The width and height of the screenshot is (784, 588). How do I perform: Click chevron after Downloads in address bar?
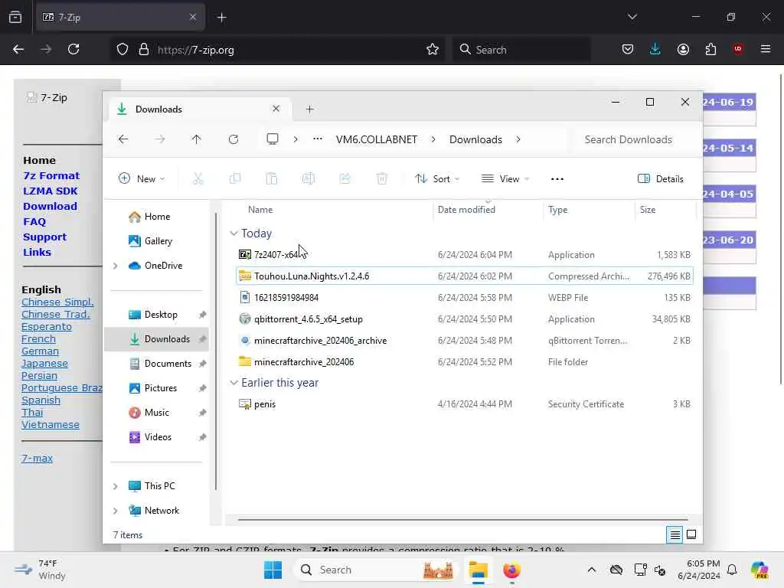point(518,139)
